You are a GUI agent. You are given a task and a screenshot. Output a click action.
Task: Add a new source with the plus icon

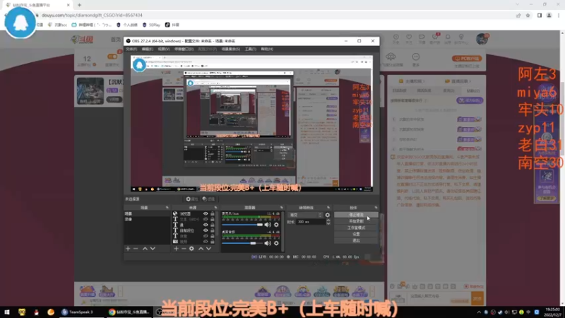coord(176,249)
